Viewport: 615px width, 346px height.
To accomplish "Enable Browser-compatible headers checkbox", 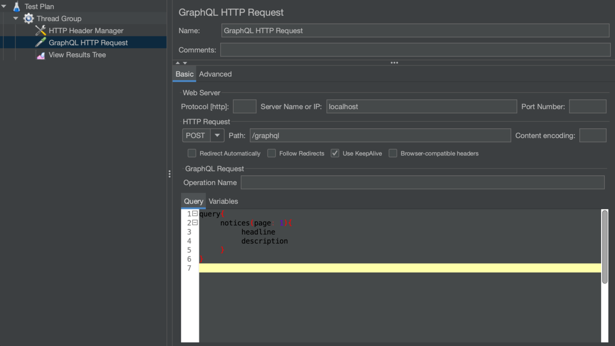I will (x=393, y=153).
